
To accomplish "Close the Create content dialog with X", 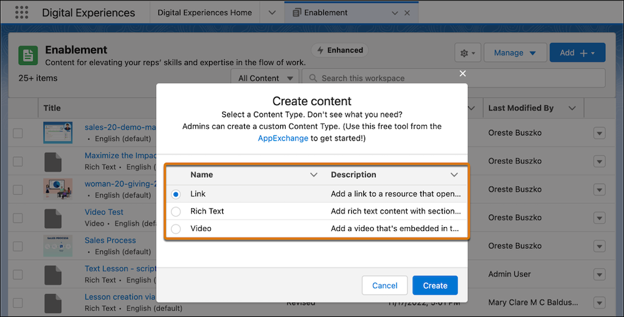I will coord(462,74).
